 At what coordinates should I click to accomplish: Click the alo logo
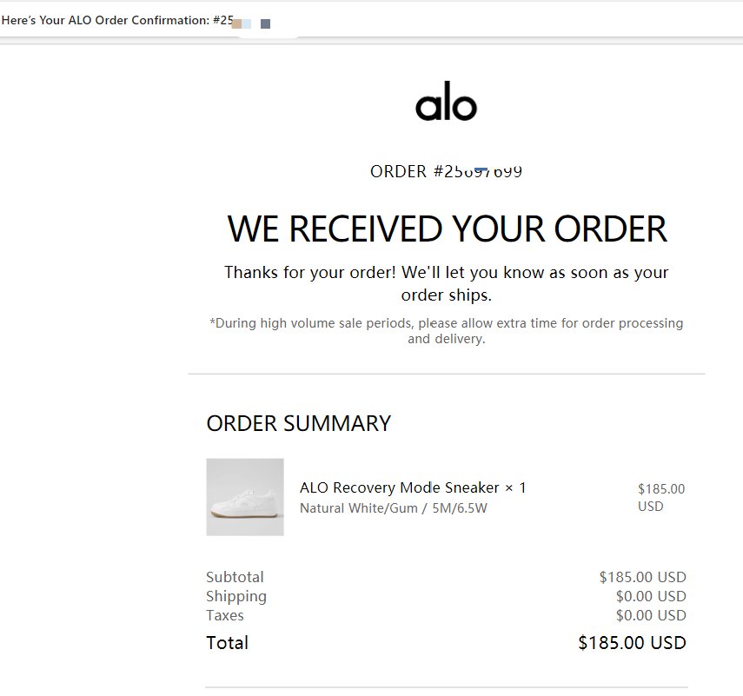(x=446, y=106)
